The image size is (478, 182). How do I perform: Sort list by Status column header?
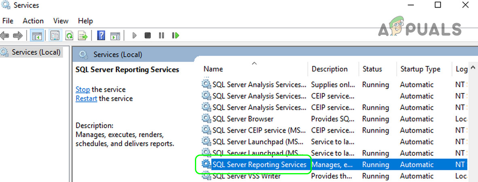coord(372,69)
